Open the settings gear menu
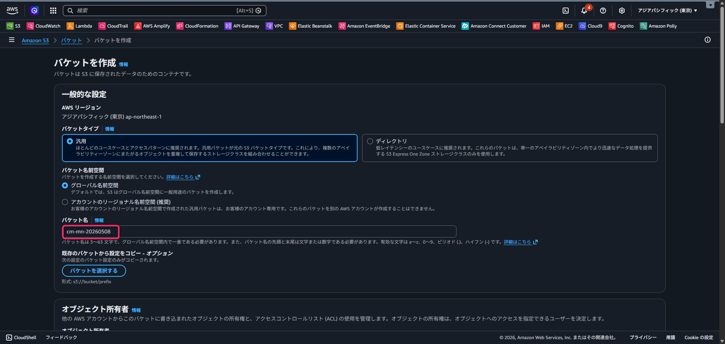Screen dimensions: 725x344 (x=622, y=11)
